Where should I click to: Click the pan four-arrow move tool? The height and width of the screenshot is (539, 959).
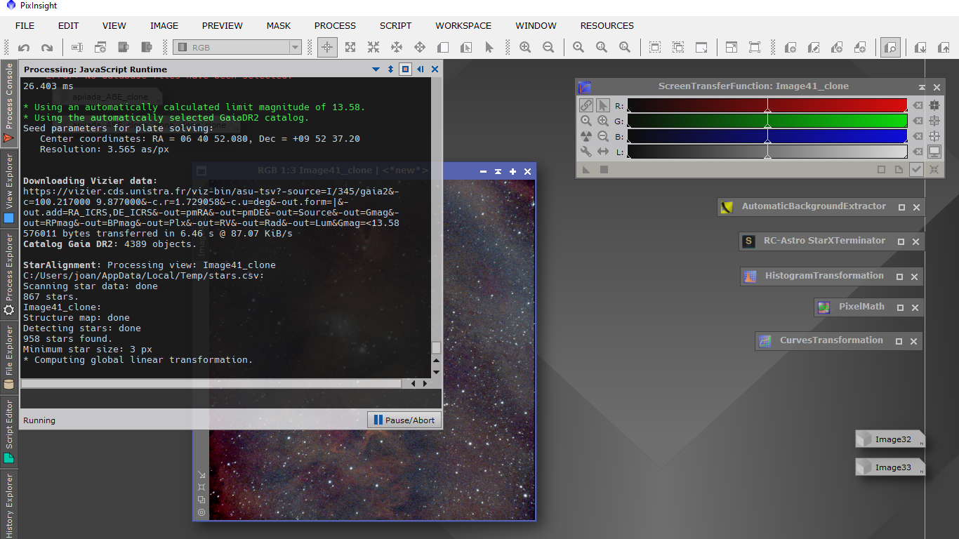point(420,48)
